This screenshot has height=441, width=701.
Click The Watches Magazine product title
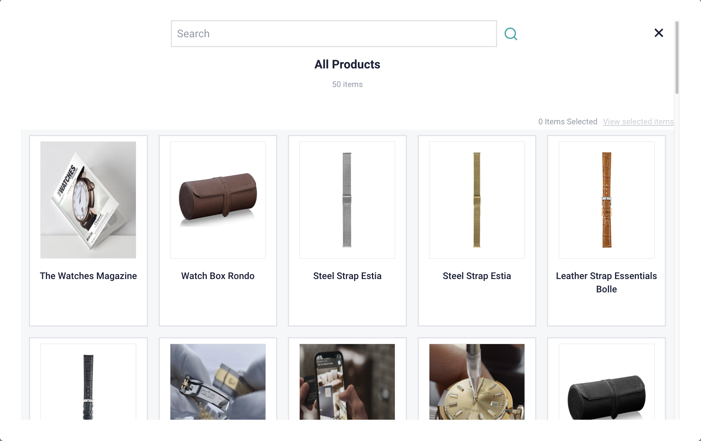point(88,276)
